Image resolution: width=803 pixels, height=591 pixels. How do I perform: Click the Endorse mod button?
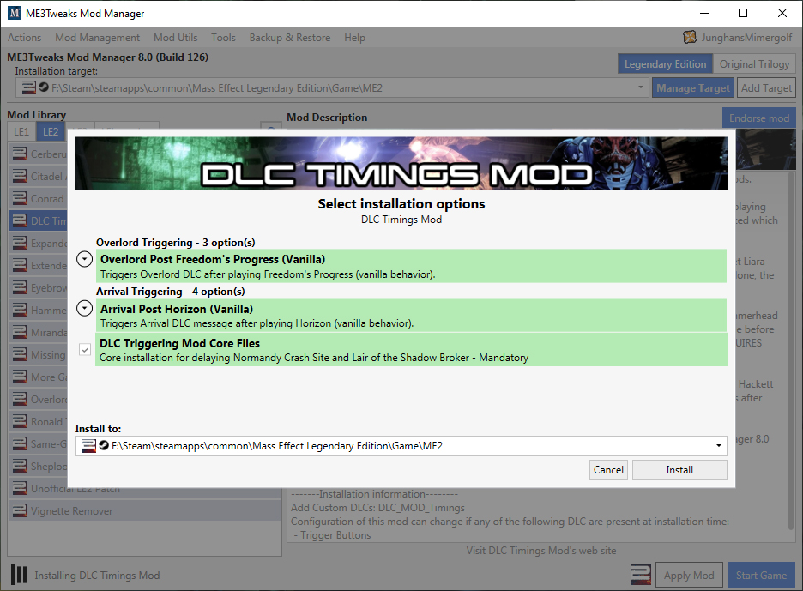coord(759,118)
